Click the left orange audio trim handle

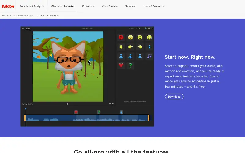25,118
